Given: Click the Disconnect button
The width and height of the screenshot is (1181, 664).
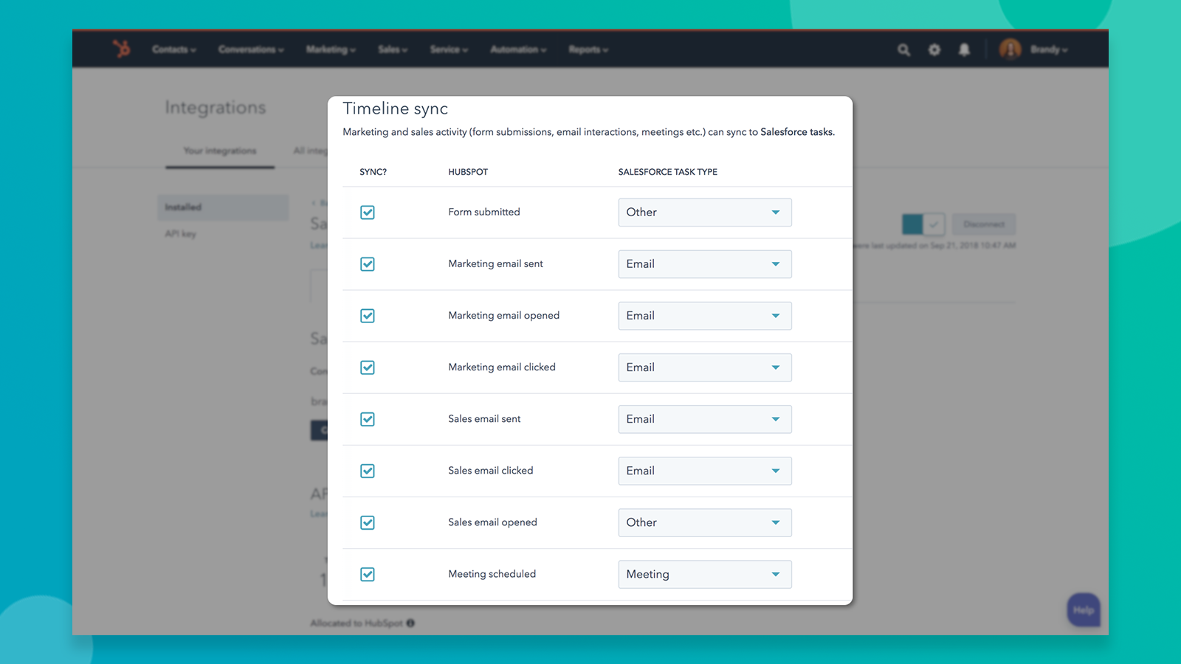Looking at the screenshot, I should [x=984, y=224].
